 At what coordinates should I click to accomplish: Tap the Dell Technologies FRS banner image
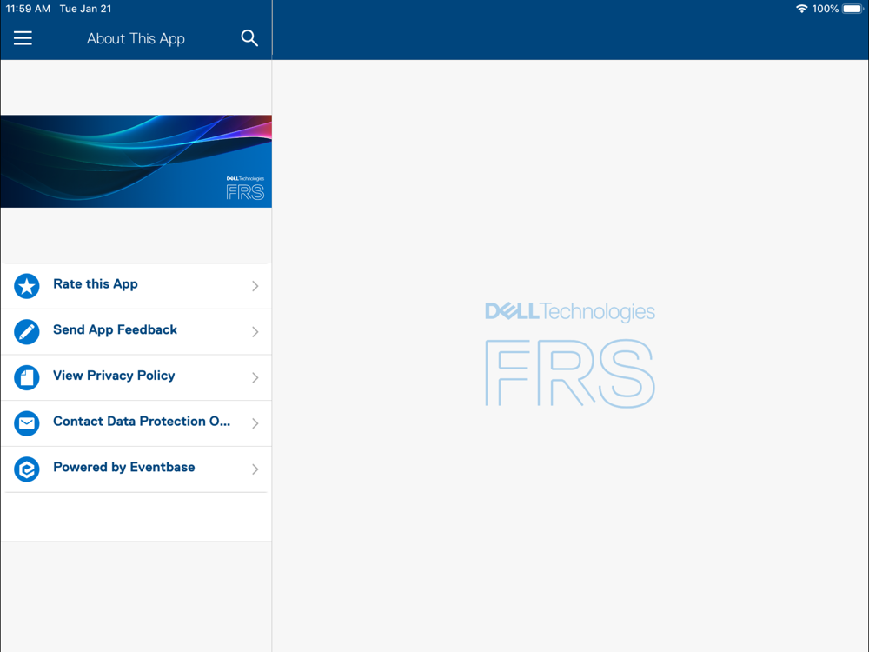136,162
